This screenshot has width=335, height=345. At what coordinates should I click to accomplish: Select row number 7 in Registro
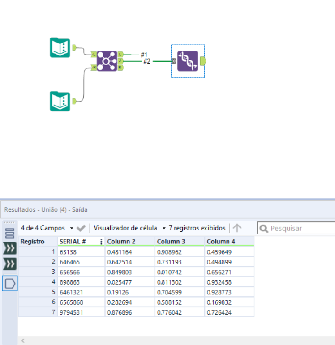(38, 312)
